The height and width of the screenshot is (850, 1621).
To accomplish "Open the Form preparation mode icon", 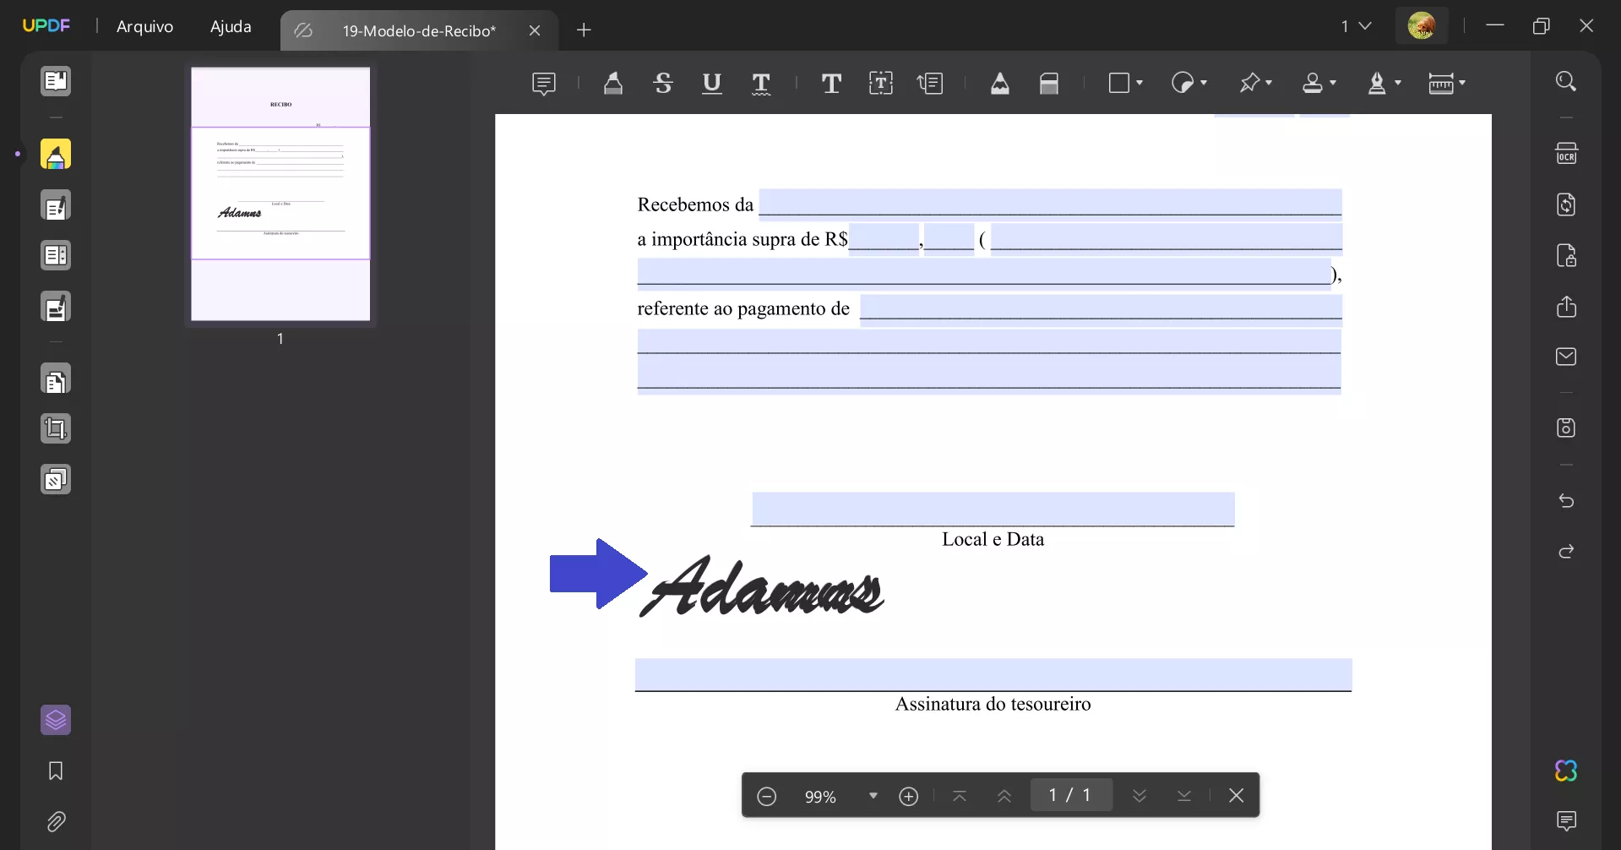I will (x=56, y=255).
